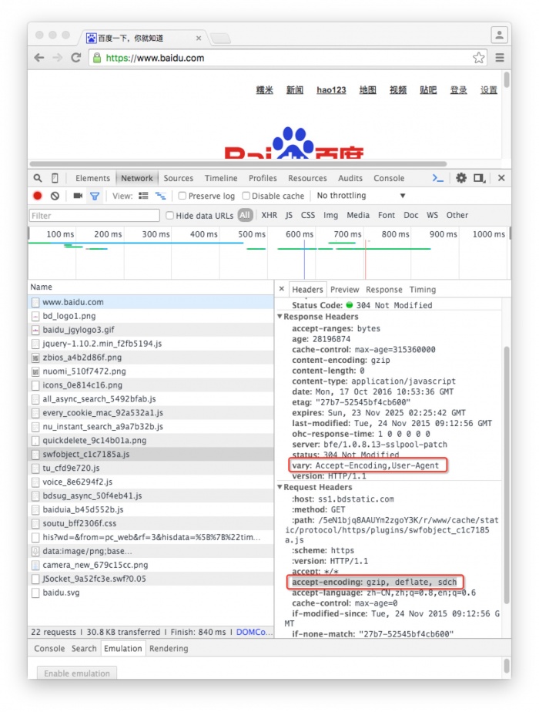Open the No throttling dropdown
This screenshot has width=539, height=712.
pos(360,196)
